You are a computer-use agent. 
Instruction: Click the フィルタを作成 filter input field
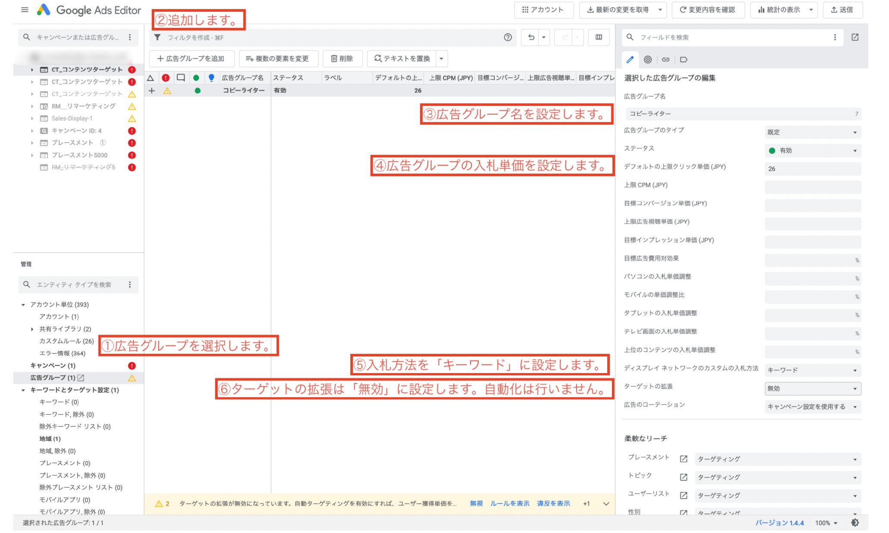pos(302,37)
